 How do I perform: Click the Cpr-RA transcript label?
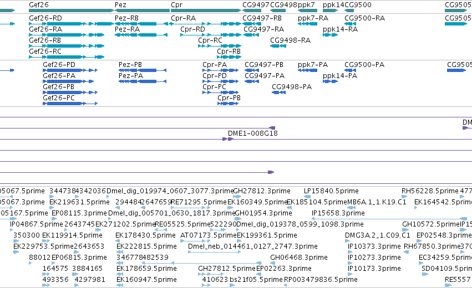tap(184, 18)
